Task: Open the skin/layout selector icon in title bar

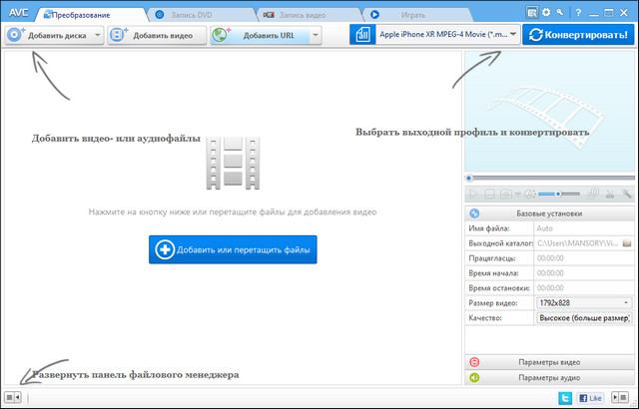Action: tap(531, 13)
